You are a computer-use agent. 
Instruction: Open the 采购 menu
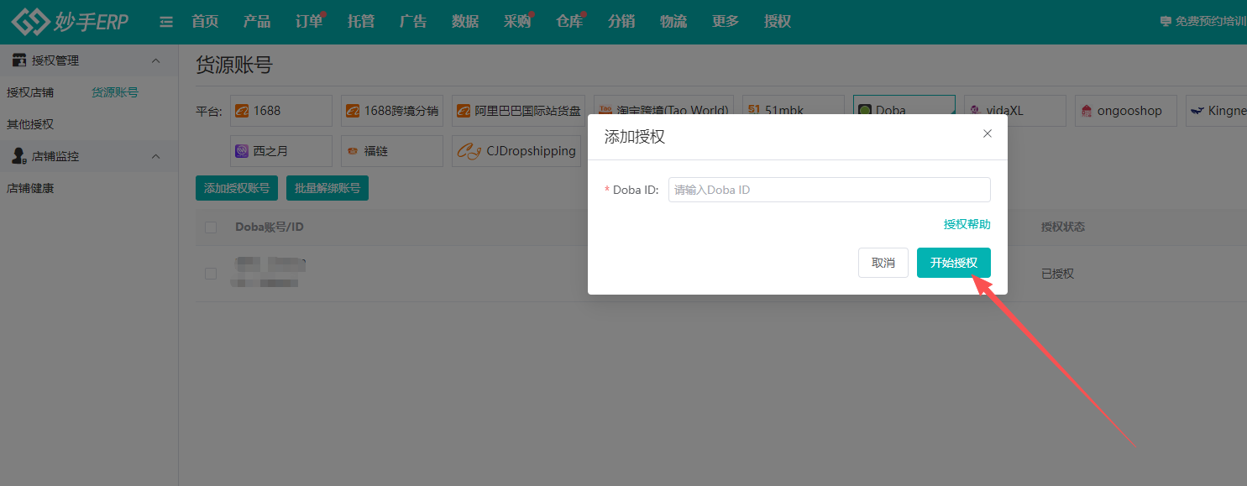click(x=517, y=22)
